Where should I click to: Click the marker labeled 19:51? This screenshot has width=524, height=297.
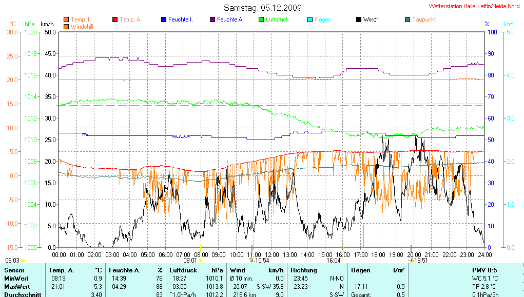(412, 260)
